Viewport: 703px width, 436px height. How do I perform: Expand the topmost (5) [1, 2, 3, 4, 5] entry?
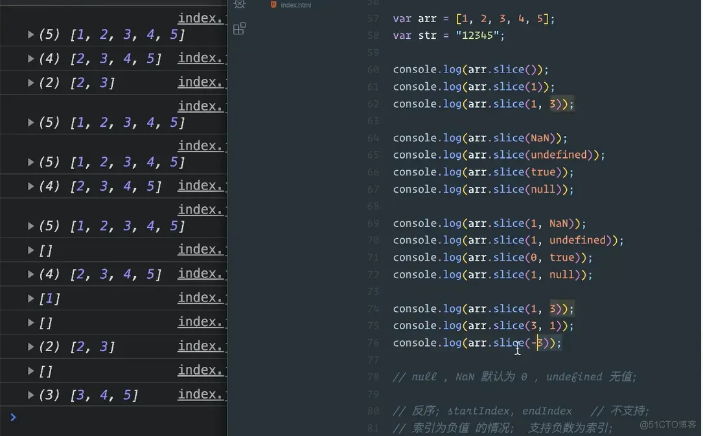[30, 34]
